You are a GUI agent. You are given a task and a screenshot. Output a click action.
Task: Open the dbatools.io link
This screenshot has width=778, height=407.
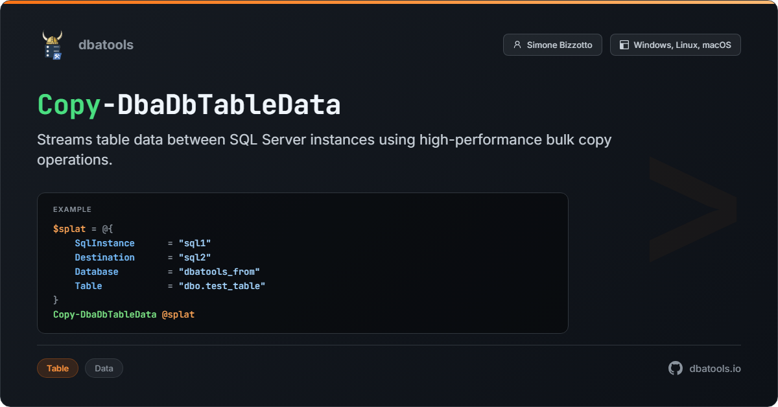[x=715, y=368]
